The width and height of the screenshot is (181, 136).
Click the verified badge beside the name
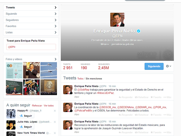click(139, 31)
